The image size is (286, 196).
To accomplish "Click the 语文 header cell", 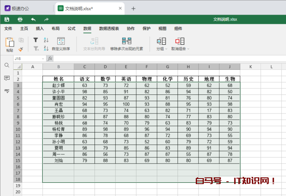I will [85, 79].
